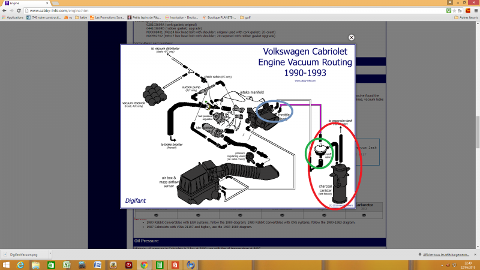Image resolution: width=480 pixels, height=270 pixels.
Task: Open the 'golf' bookmarks folder
Action: coord(245,17)
